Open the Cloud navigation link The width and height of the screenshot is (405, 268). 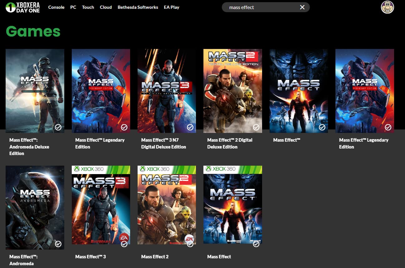pos(106,7)
